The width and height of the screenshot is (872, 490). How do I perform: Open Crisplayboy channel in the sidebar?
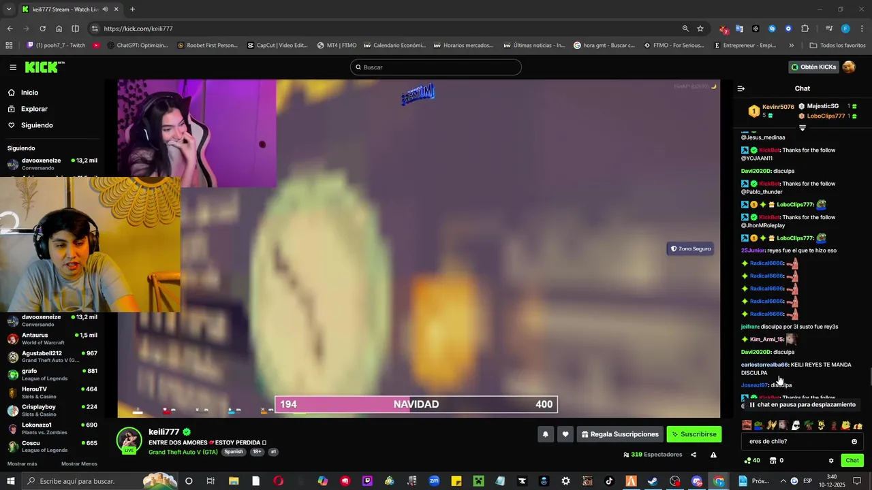52,410
